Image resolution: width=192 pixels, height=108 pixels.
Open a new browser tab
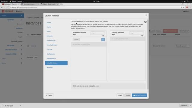point(61,4)
